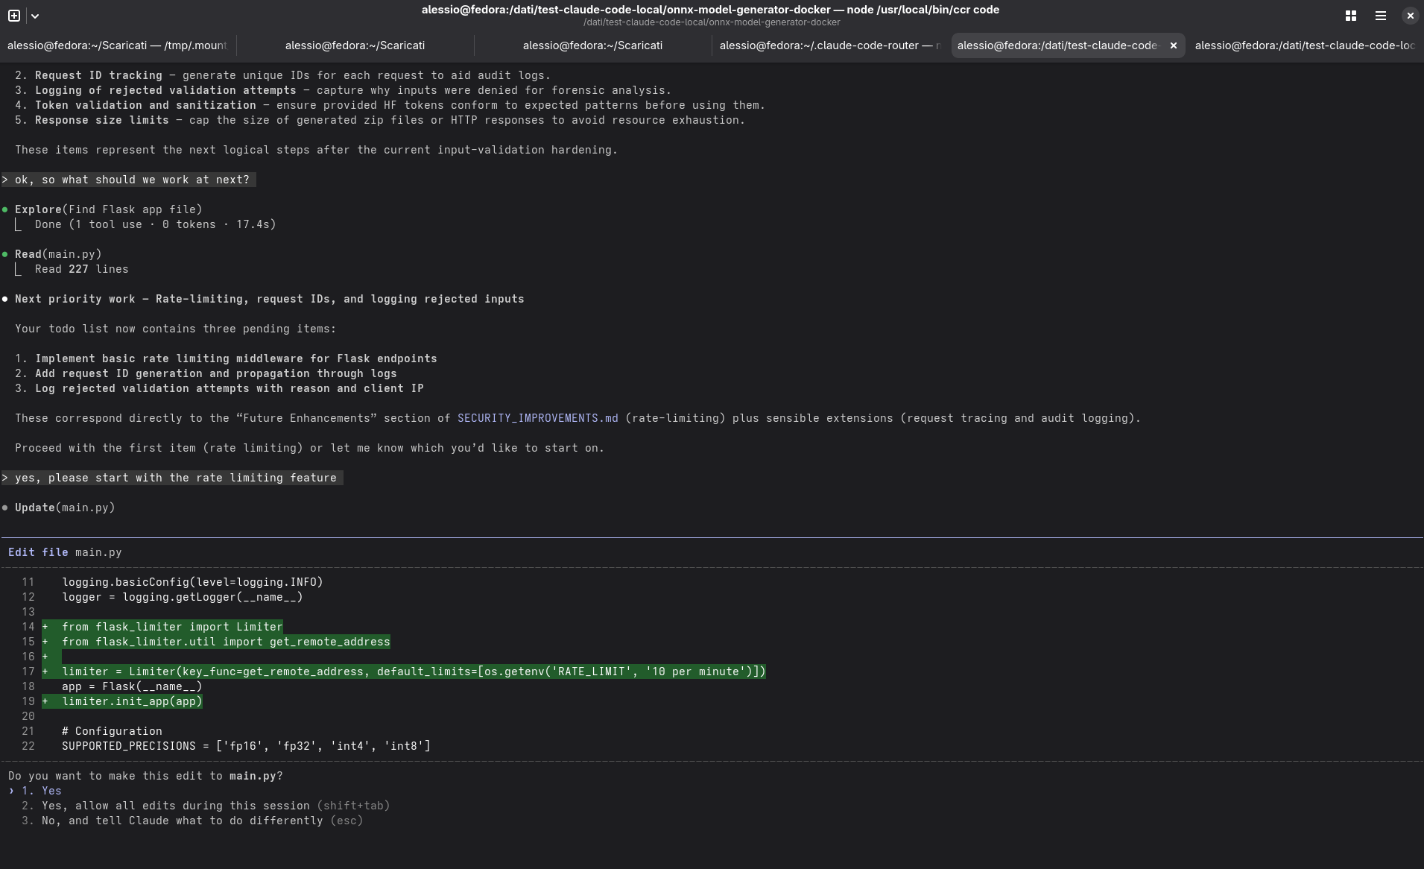Screen dimensions: 1424x869
Task: Open a new terminal tab
Action: pyautogui.click(x=14, y=16)
